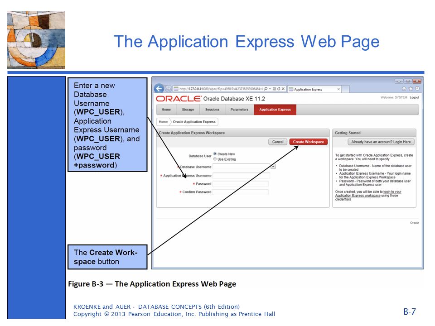The width and height of the screenshot is (435, 326).
Task: Open the Storage navigation tab
Action: pyautogui.click(x=188, y=110)
